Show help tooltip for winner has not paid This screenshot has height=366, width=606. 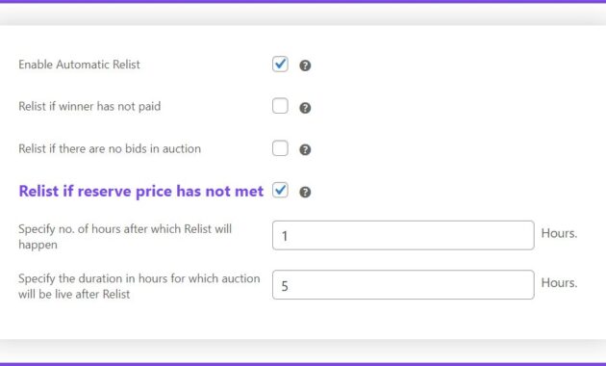(x=305, y=108)
